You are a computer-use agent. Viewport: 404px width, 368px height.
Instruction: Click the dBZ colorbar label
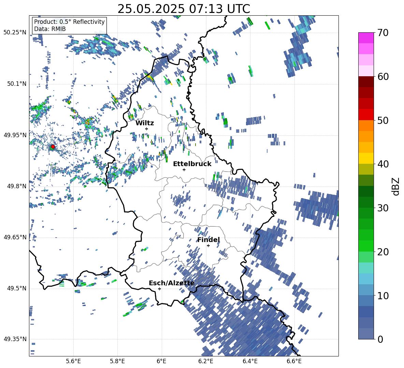(396, 186)
